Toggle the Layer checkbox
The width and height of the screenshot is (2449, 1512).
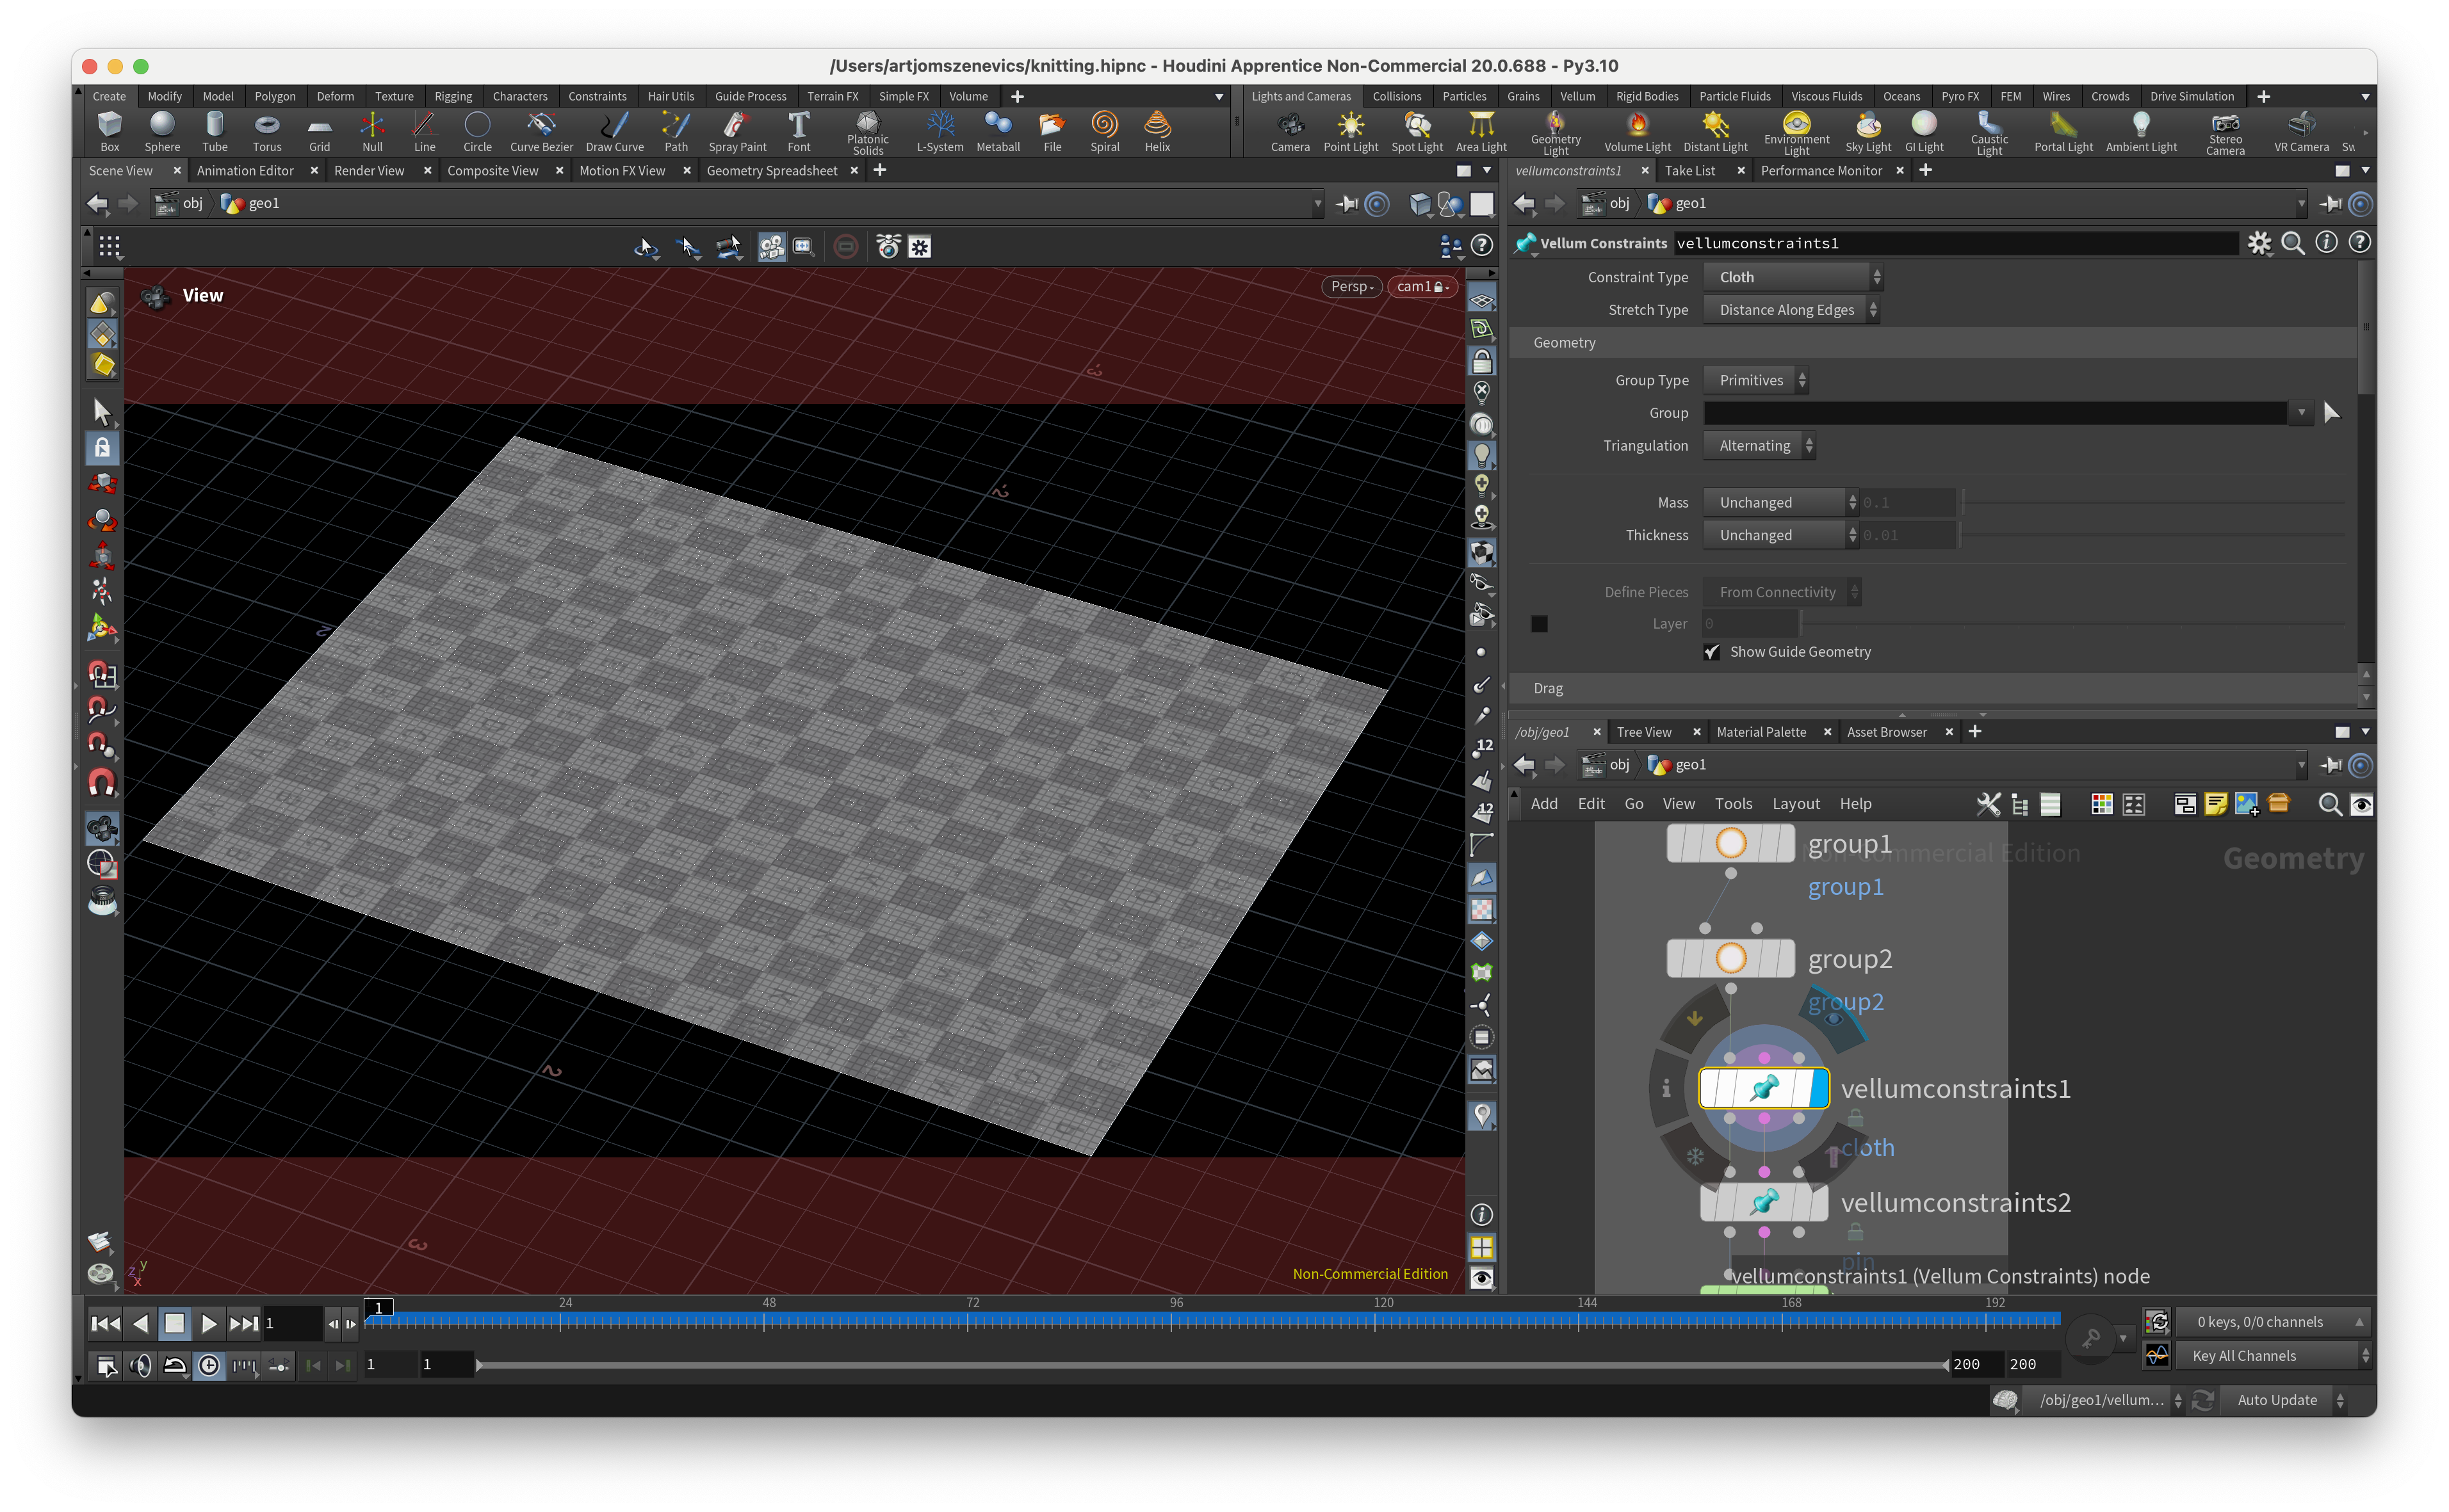coord(1538,624)
